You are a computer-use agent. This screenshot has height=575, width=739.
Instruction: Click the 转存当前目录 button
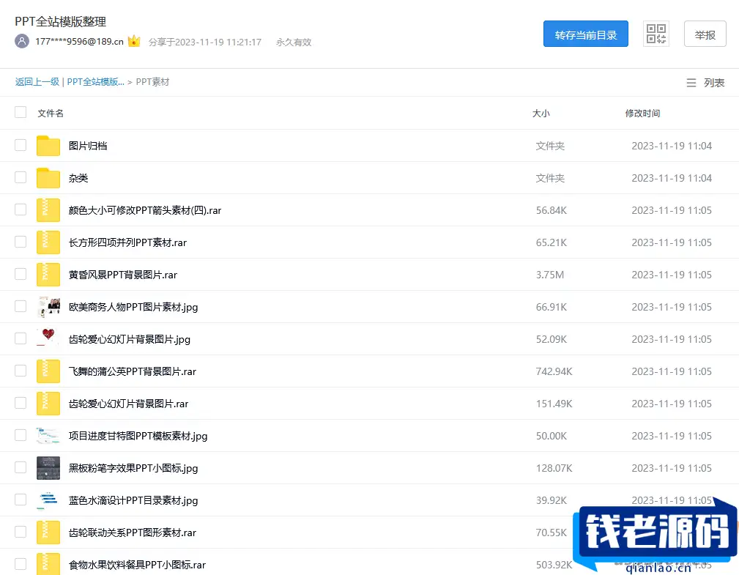pos(585,34)
